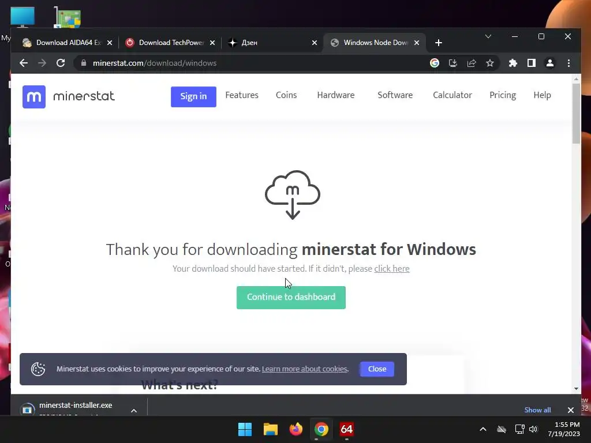Open File Explorer from taskbar
This screenshot has height=443, width=591.
[x=270, y=429]
